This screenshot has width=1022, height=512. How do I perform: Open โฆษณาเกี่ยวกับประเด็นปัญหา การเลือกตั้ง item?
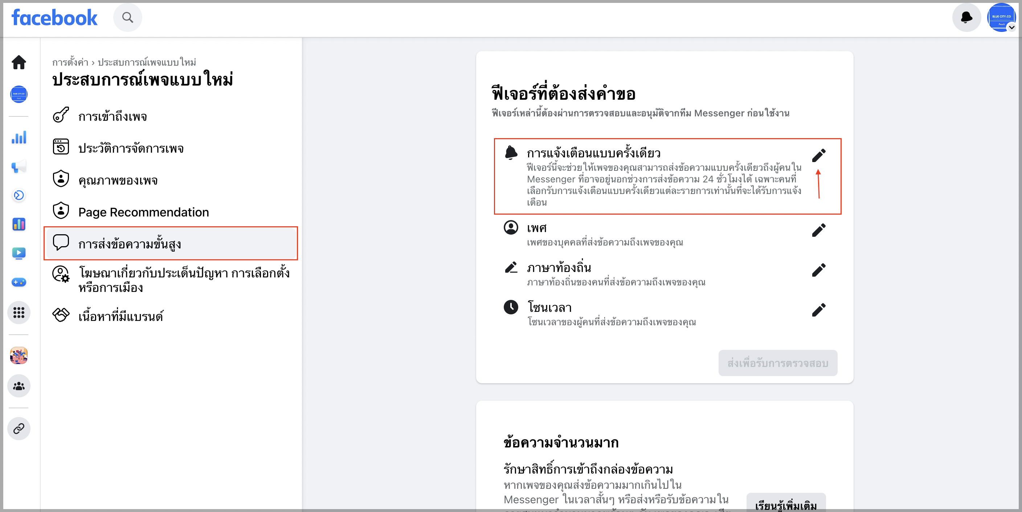point(171,280)
